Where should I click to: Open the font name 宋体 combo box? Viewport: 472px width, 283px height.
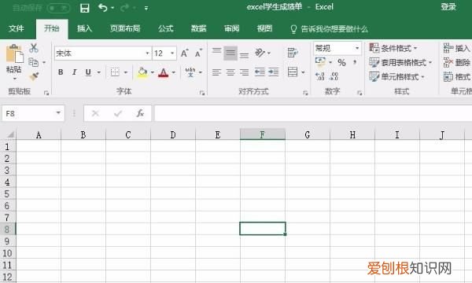102,53
